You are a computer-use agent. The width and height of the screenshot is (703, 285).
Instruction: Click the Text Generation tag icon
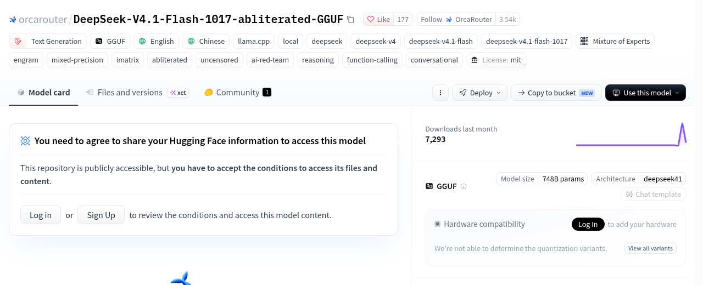coord(19,41)
